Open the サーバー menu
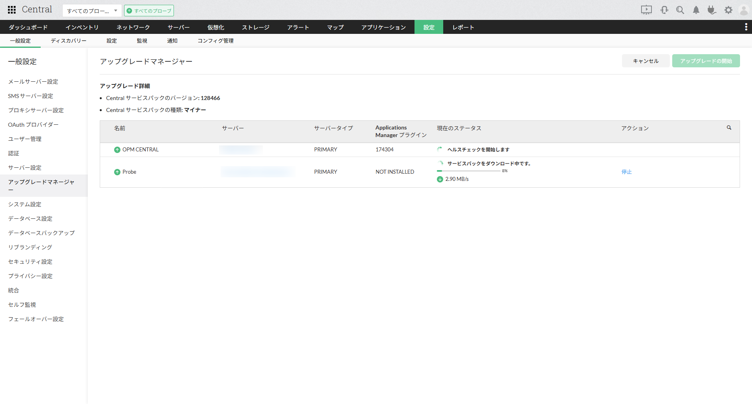This screenshot has width=752, height=404. coord(179,27)
